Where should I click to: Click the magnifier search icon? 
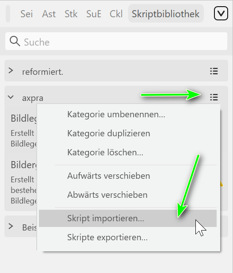(x=15, y=41)
